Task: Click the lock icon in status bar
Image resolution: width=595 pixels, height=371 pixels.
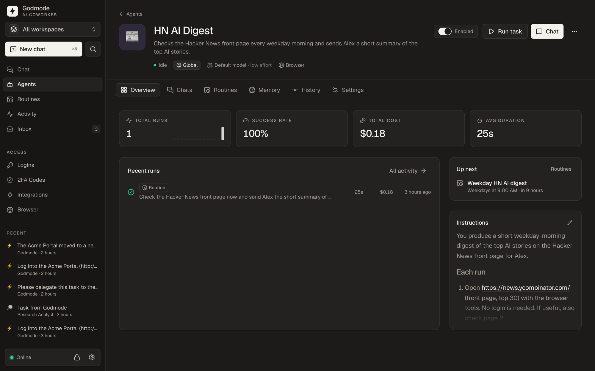Action: click(77, 357)
